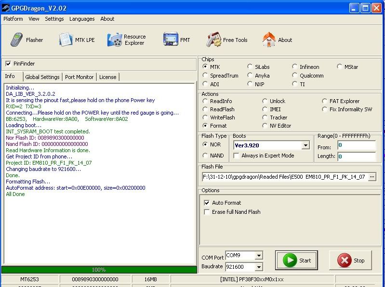This screenshot has height=287, width=385.
Task: Set flash type to NAND
Action: pyautogui.click(x=205, y=156)
